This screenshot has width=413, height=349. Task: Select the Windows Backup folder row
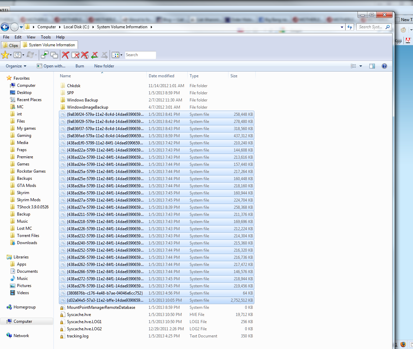click(157, 100)
